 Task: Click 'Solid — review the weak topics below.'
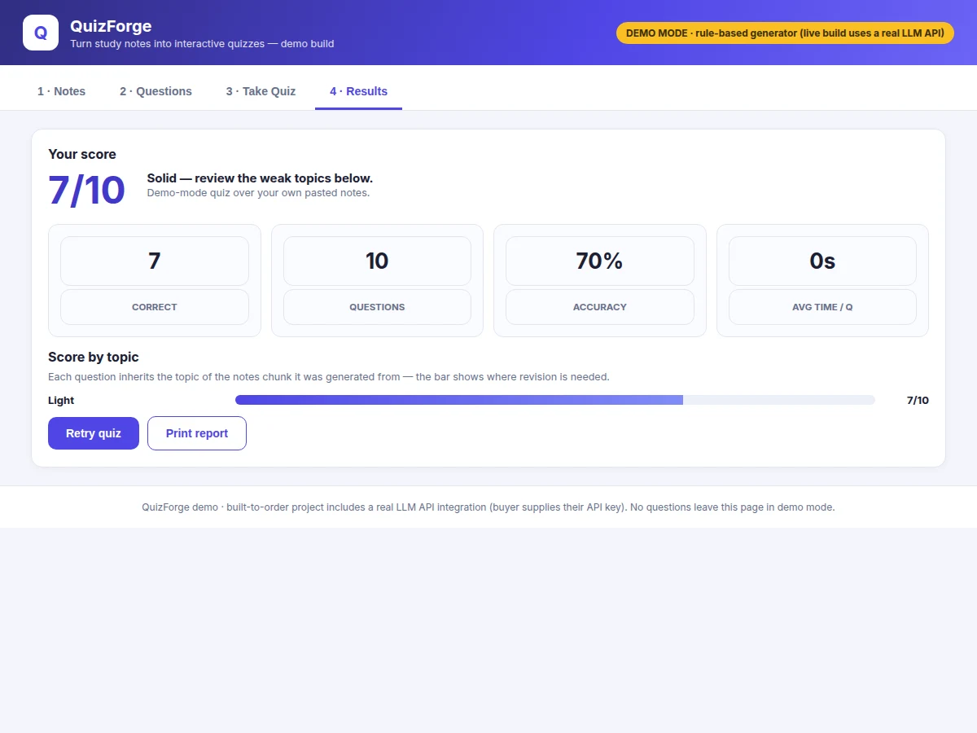(260, 178)
